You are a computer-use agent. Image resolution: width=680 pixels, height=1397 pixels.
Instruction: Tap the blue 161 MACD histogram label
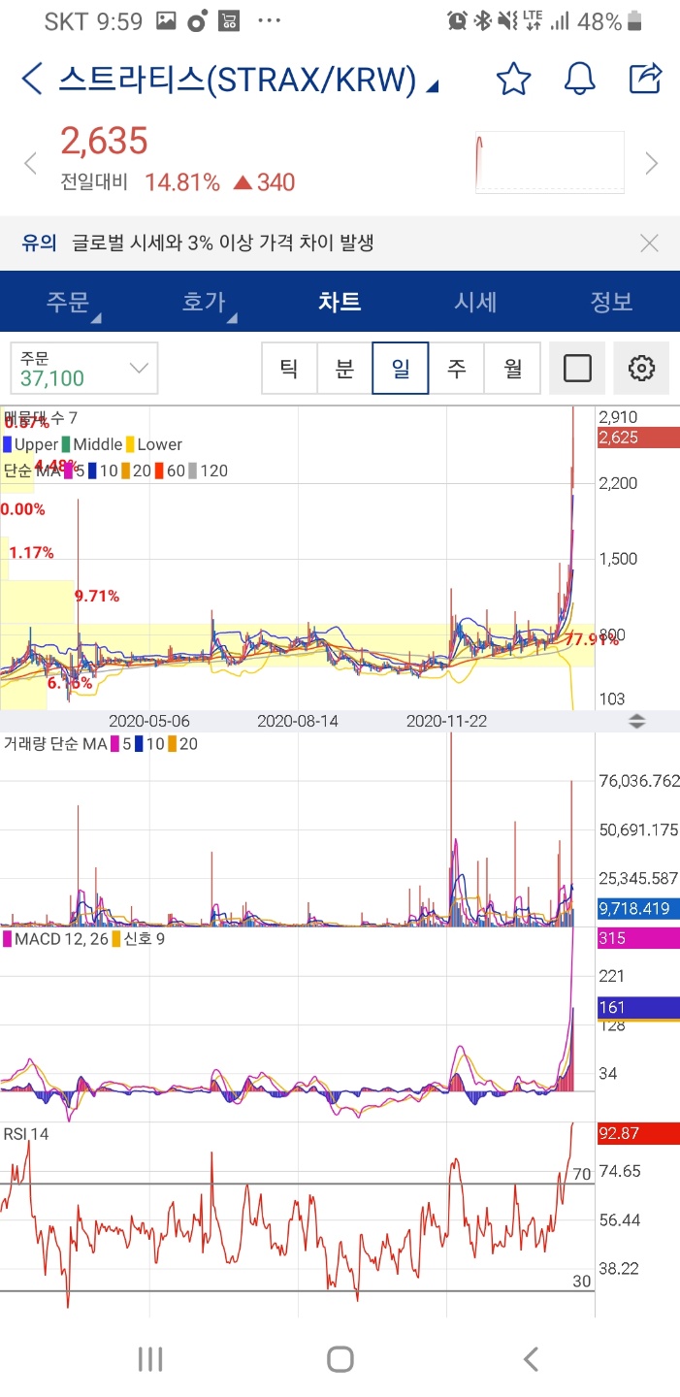tap(638, 1007)
